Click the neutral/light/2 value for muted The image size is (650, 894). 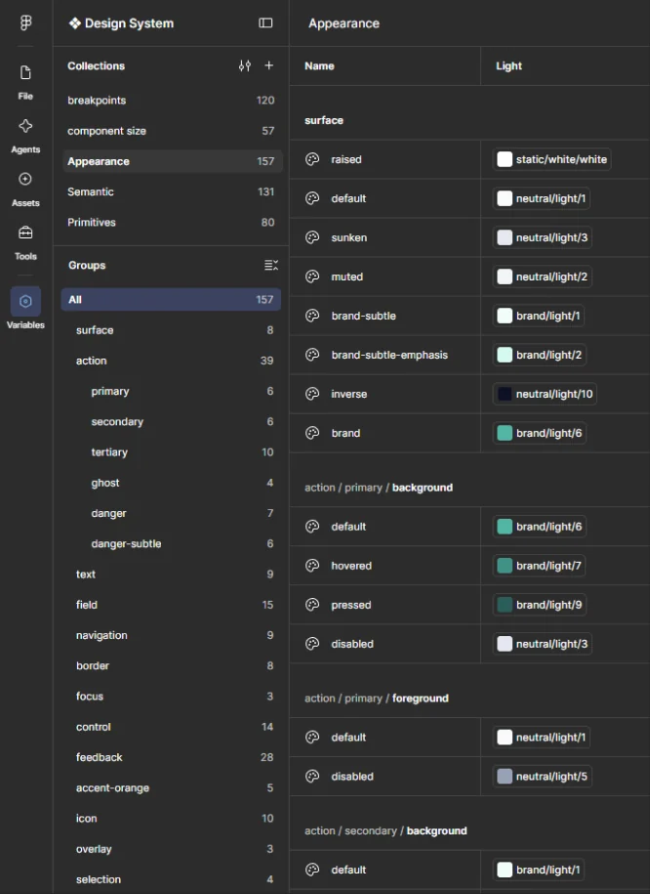point(543,277)
